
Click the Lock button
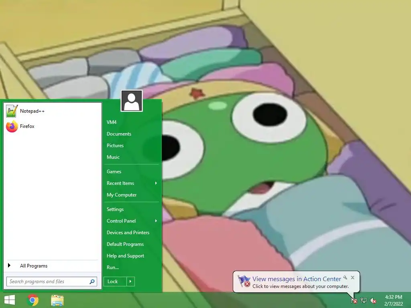tap(115, 282)
